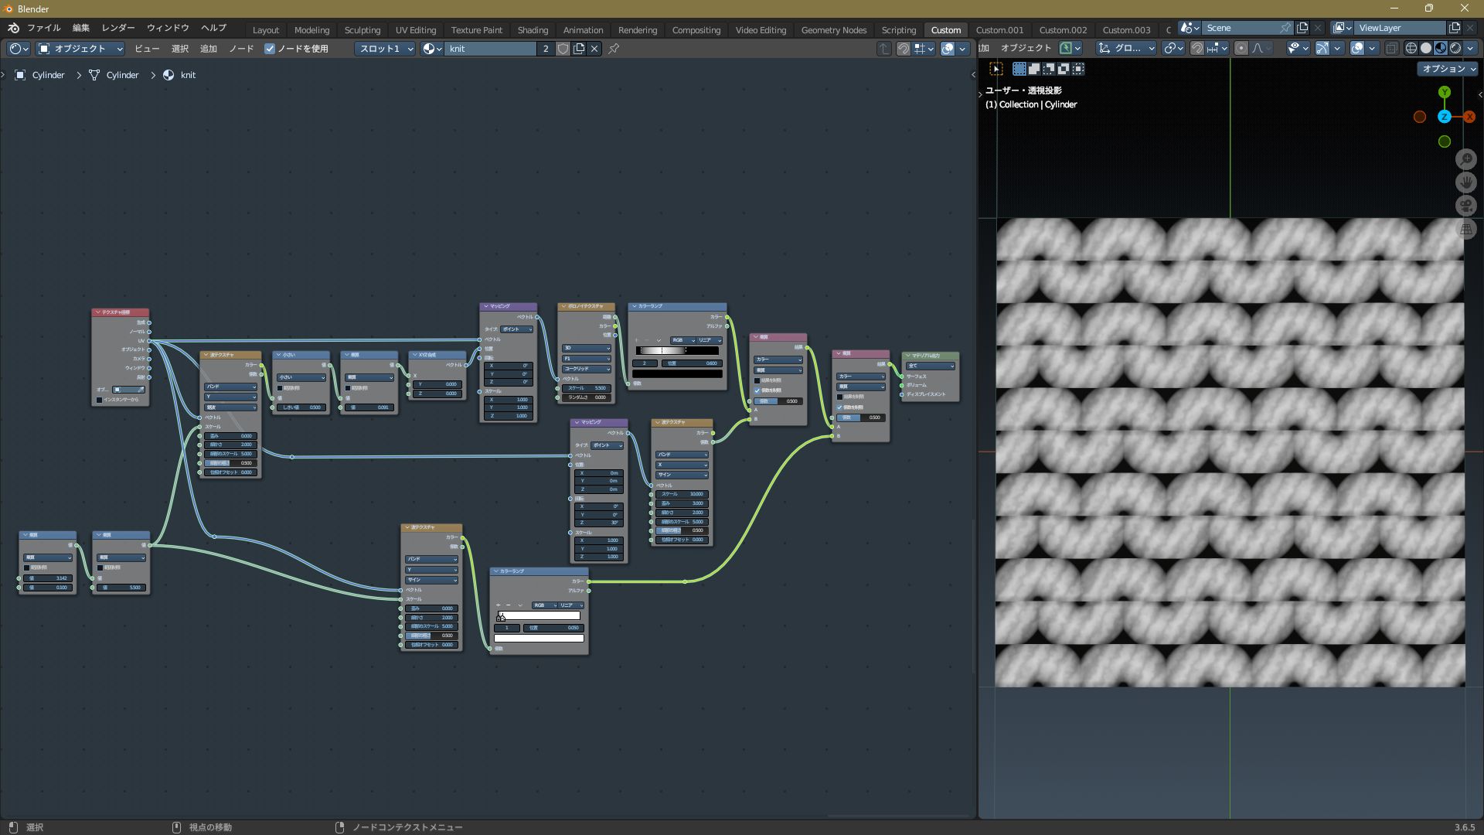This screenshot has width=1484, height=835.
Task: Enable snapping magnet in node editor
Action: click(x=903, y=49)
